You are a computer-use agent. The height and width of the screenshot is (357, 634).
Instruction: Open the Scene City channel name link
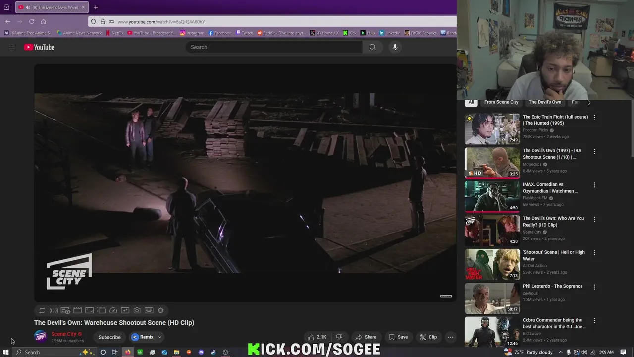click(64, 334)
